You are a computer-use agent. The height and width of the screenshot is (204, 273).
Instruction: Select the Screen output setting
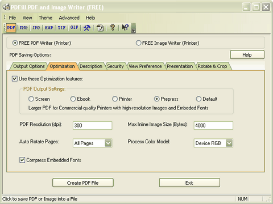[x=39, y=99]
